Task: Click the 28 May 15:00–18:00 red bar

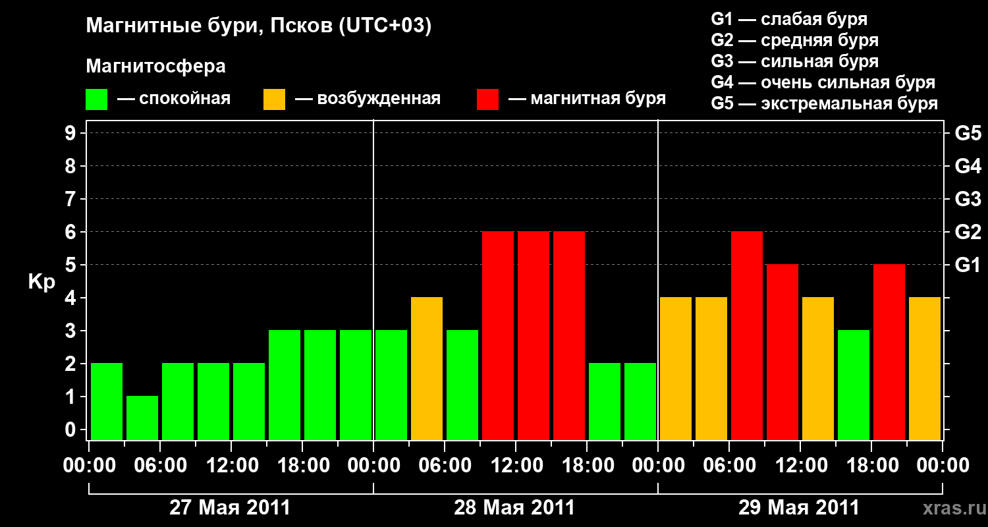Action: (x=569, y=335)
